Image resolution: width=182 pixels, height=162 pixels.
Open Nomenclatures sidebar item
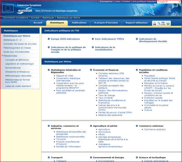13,68
